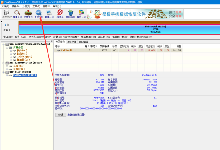The image size is (220, 150).
Task: Select HD1:LITEONV5S+128 disk in tree
Action: tap(25, 63)
